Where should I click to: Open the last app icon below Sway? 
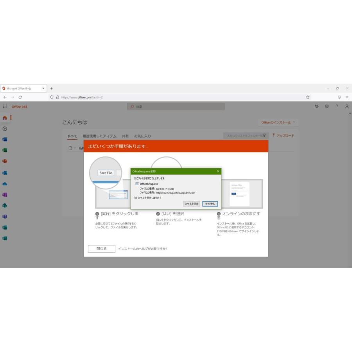5,238
